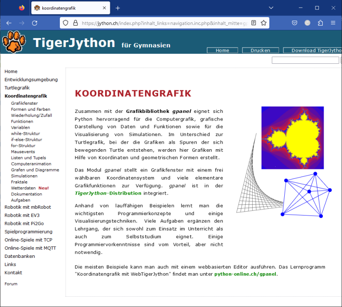This screenshot has width=342, height=307.
Task: Open the Pocket save icon
Action: pyautogui.click(x=295, y=23)
